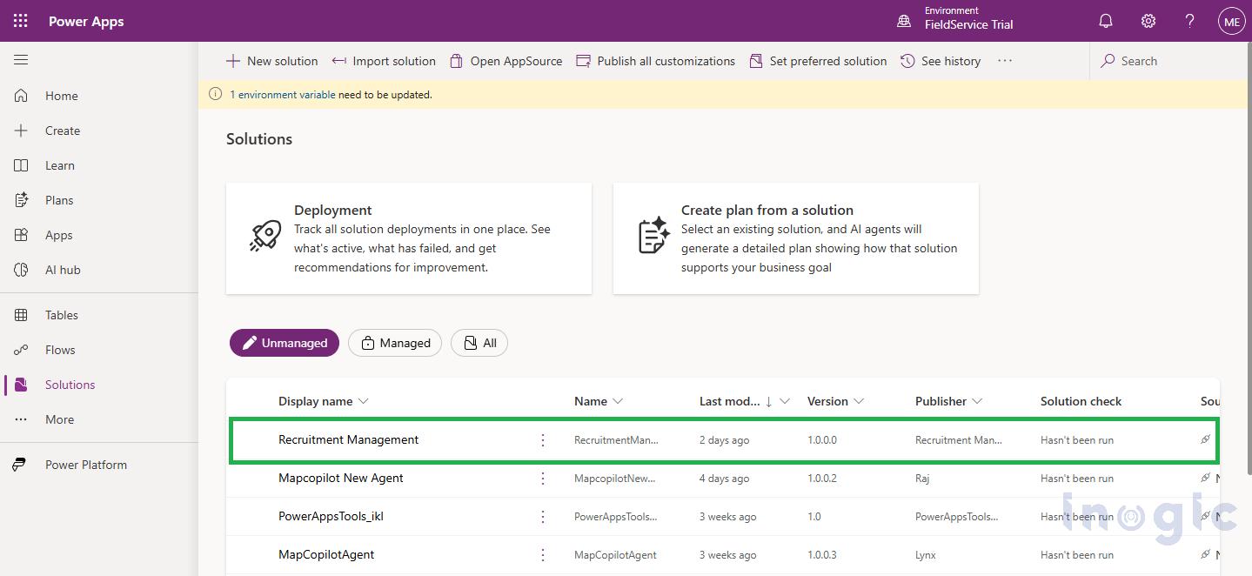Open PowerAppsTools_ikl row more options
The height and width of the screenshot is (576, 1252).
[x=543, y=517]
